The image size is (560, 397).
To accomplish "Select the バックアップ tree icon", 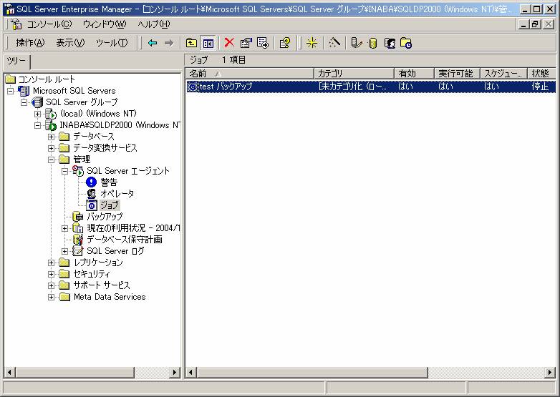I will pyautogui.click(x=78, y=217).
